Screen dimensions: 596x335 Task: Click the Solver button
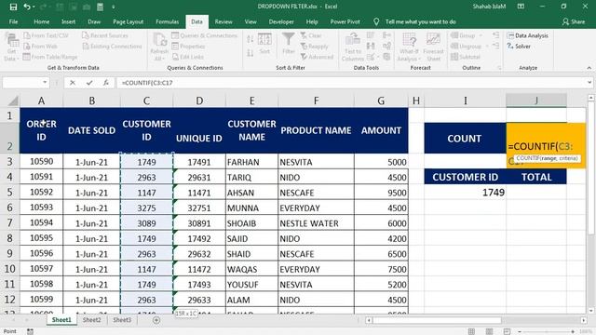point(519,46)
